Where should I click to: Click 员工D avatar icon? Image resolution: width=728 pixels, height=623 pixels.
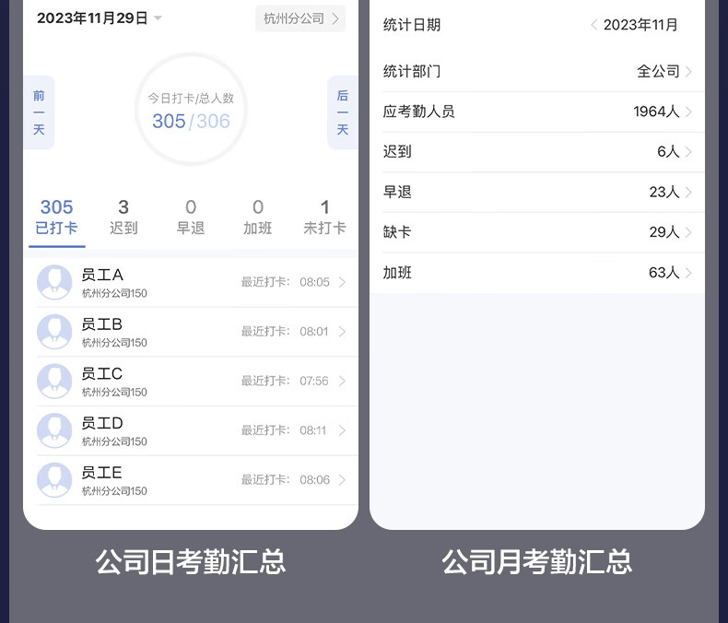pos(54,430)
